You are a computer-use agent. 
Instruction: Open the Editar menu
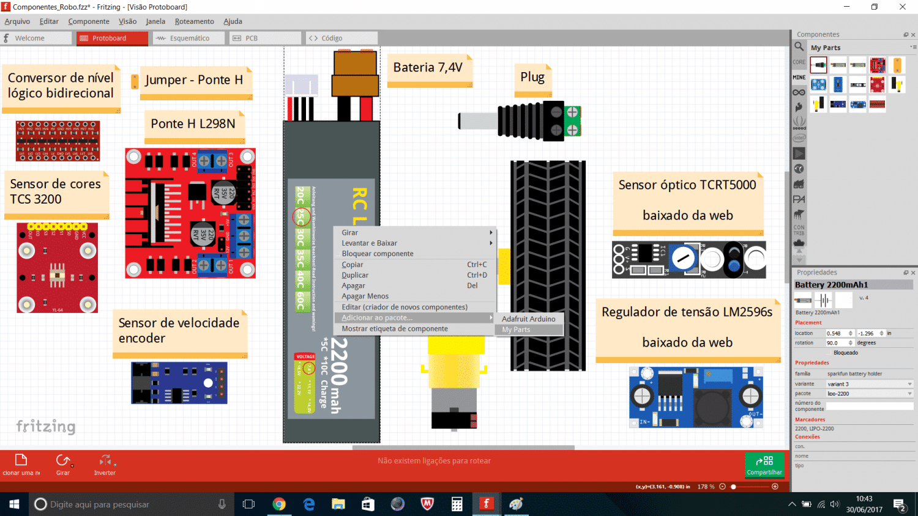(49, 21)
